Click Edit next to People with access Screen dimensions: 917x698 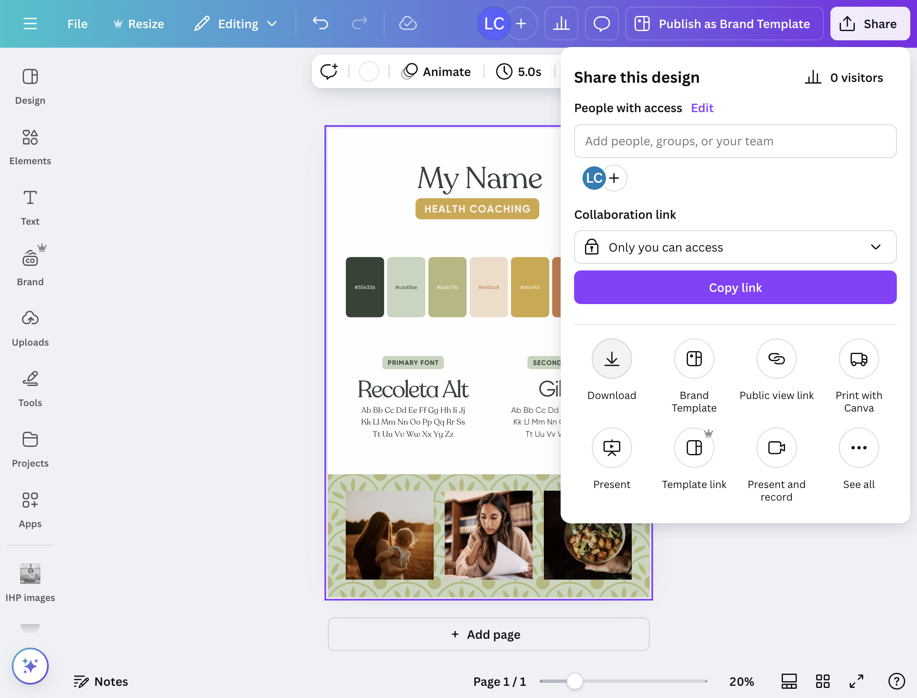pos(702,108)
